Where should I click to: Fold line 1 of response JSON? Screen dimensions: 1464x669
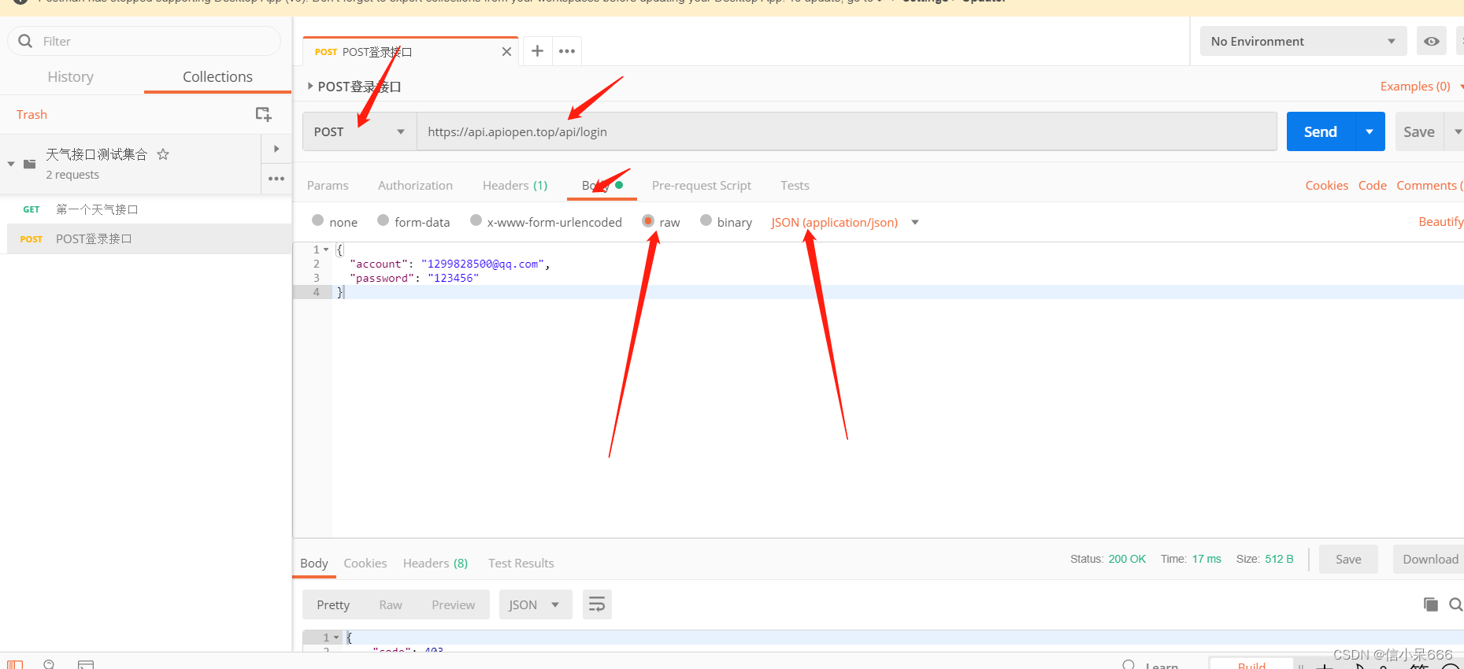(336, 638)
